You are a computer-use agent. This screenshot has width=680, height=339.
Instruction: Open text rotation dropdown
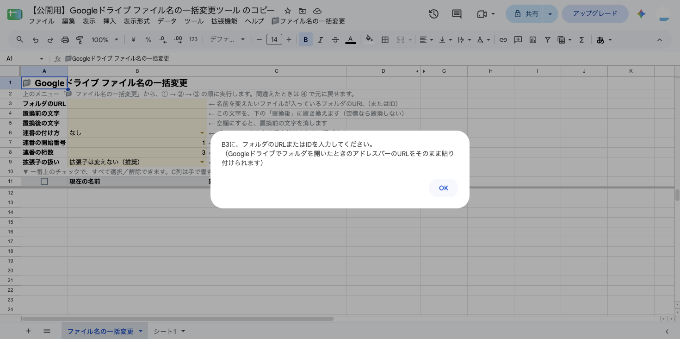(x=483, y=40)
